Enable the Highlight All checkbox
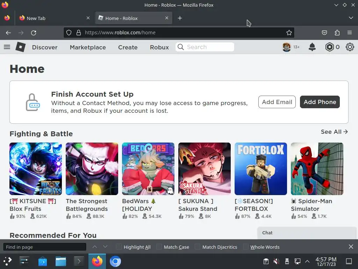The width and height of the screenshot is (358, 269). [119, 247]
